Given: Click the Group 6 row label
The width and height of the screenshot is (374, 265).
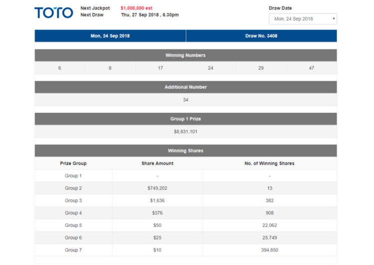Looking at the screenshot, I should tap(73, 238).
